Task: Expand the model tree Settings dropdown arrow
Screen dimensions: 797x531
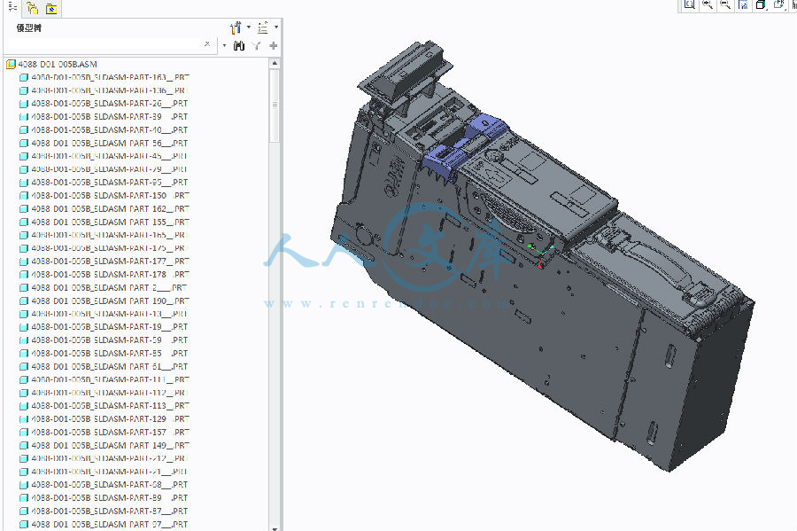Action: 249,27
